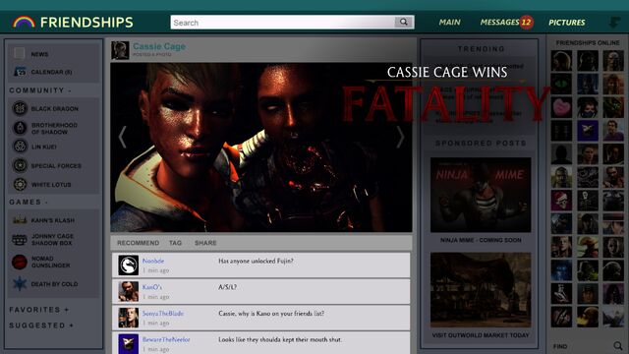The height and width of the screenshot is (354, 629).
Task: Collapse the Community section
Action: (x=40, y=90)
